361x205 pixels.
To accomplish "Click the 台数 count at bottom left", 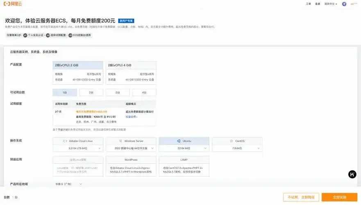I will 11,197.
